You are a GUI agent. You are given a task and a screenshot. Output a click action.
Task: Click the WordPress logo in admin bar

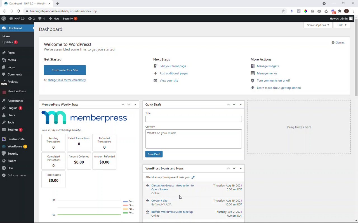[x=4, y=18]
